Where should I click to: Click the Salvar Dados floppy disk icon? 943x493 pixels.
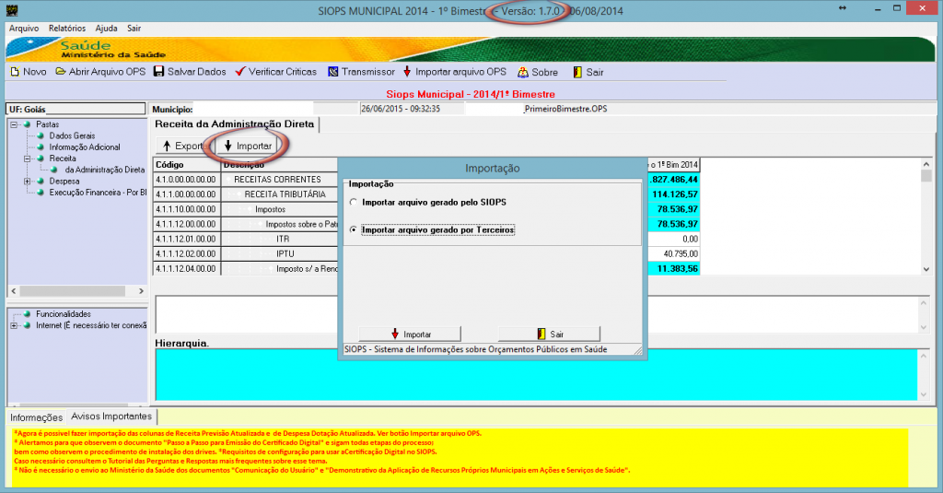click(x=158, y=72)
